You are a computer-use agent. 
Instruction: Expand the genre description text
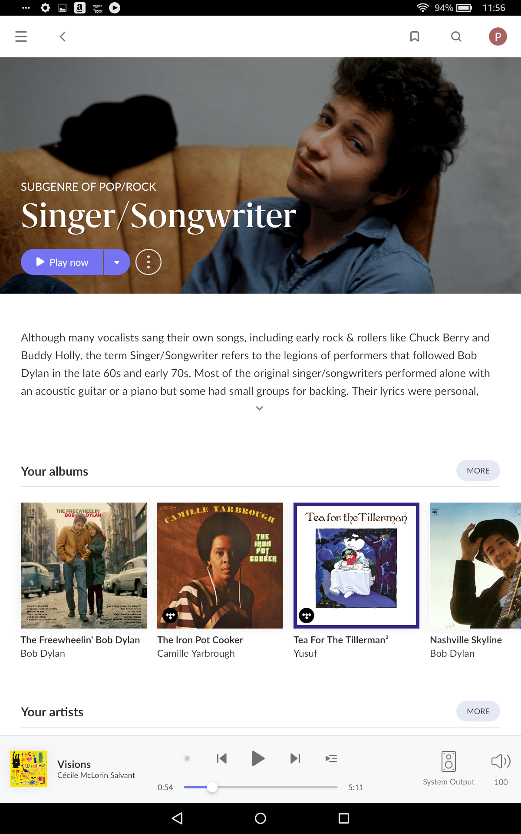point(260,408)
